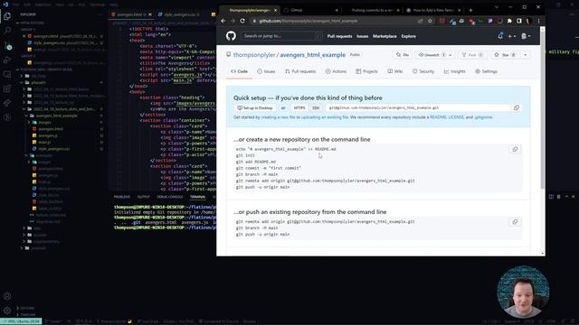This screenshot has height=325, width=579.
Task: Switch to the Issues repository tab
Action: tap(266, 71)
